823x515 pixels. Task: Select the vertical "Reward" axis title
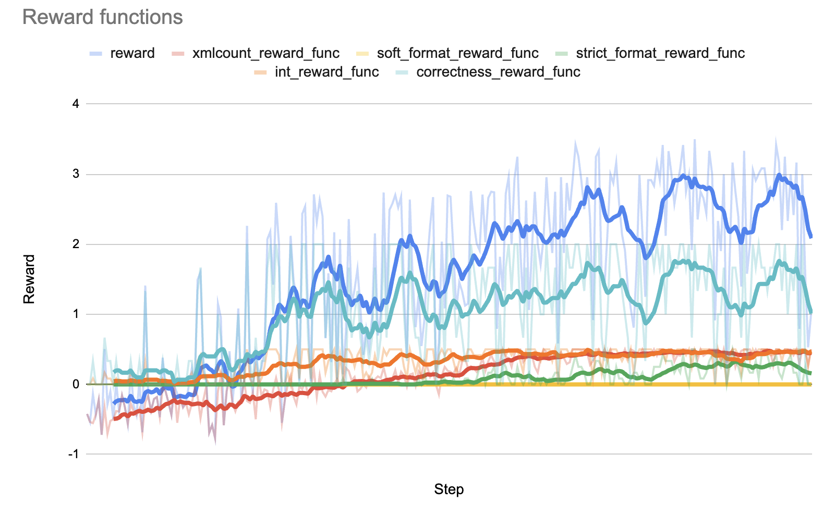(29, 279)
